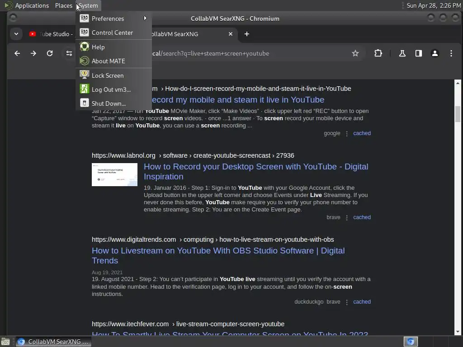This screenshot has height=347, width=463.
Task: Select Shut Down menu entry
Action: coord(113,103)
